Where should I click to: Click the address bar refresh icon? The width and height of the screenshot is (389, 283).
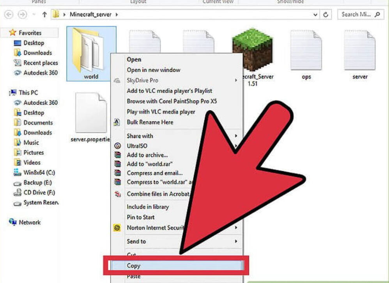click(x=326, y=14)
